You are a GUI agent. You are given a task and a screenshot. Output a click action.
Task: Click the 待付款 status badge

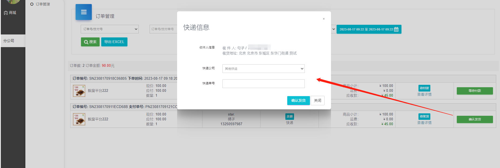click(x=424, y=88)
